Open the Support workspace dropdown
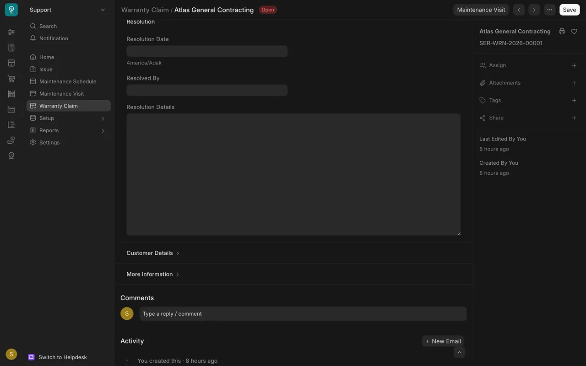The image size is (586, 366). (68, 10)
